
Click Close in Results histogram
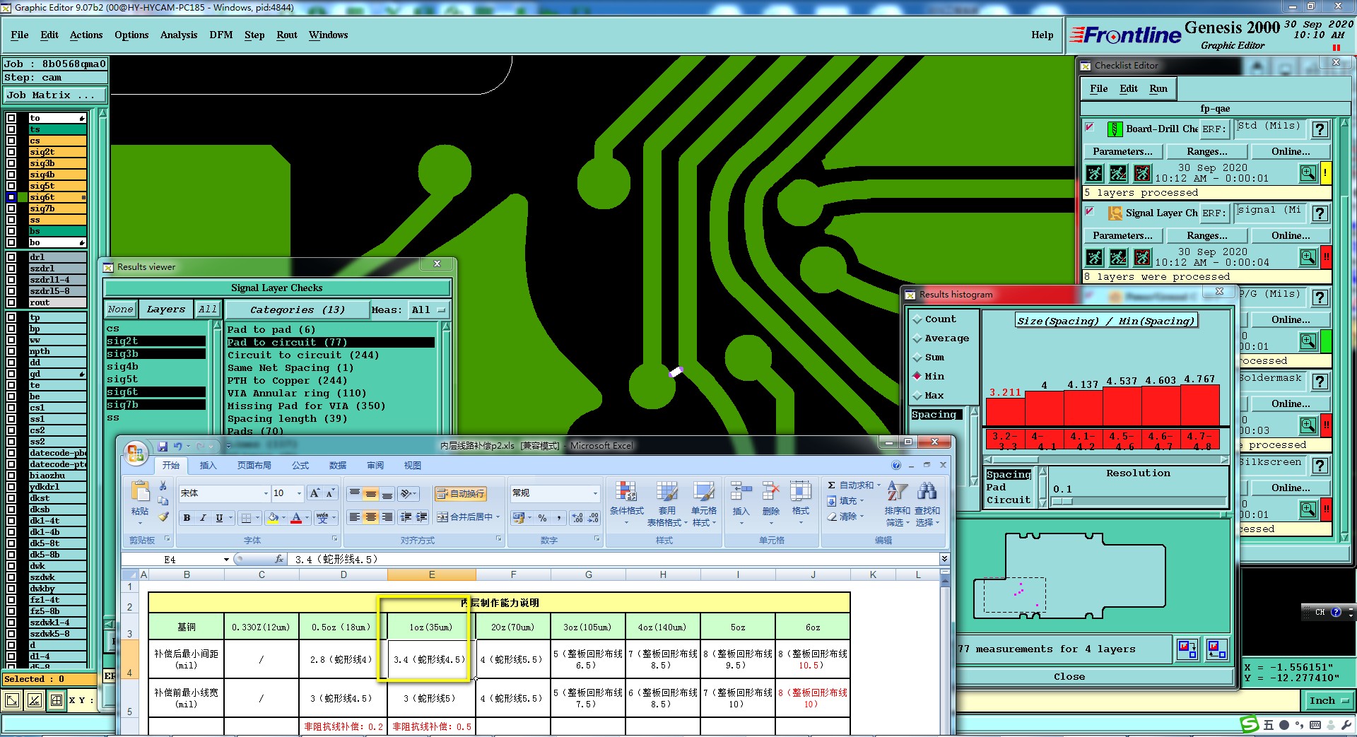click(1069, 676)
